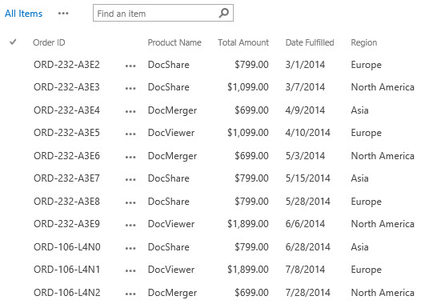The image size is (441, 304).
Task: Sort by Total Amount column header
Action: coord(243,42)
